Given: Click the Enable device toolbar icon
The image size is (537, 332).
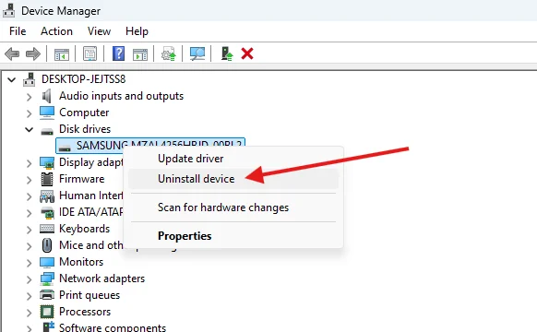Looking at the screenshot, I should click(226, 53).
